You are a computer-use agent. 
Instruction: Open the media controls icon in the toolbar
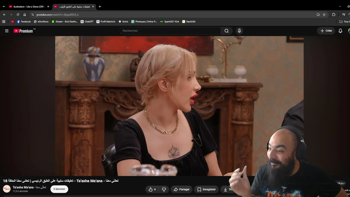coord(344,15)
